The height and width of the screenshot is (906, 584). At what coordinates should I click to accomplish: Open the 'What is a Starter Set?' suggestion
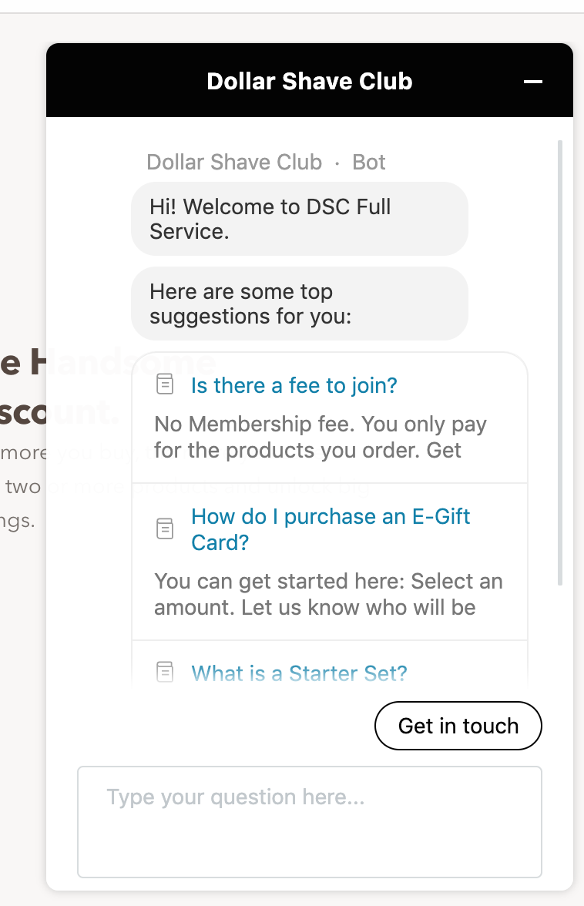pyautogui.click(x=299, y=673)
